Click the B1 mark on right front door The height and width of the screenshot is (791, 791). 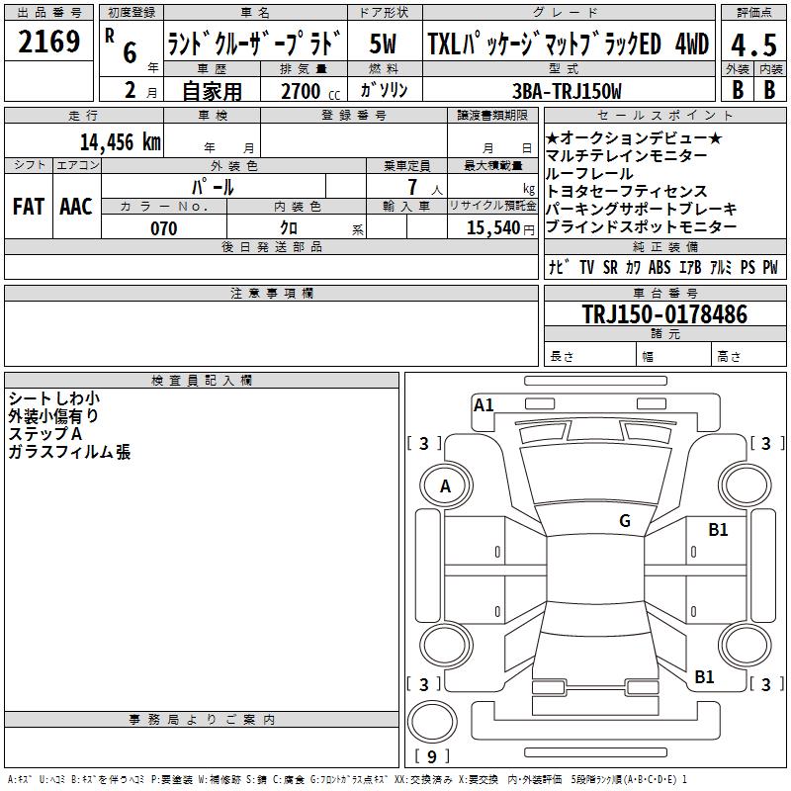tap(718, 530)
